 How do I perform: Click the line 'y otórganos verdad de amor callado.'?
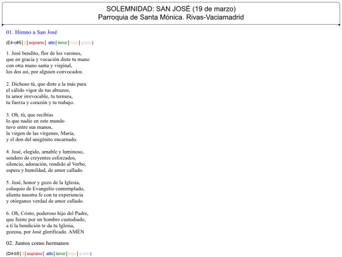click(x=45, y=201)
